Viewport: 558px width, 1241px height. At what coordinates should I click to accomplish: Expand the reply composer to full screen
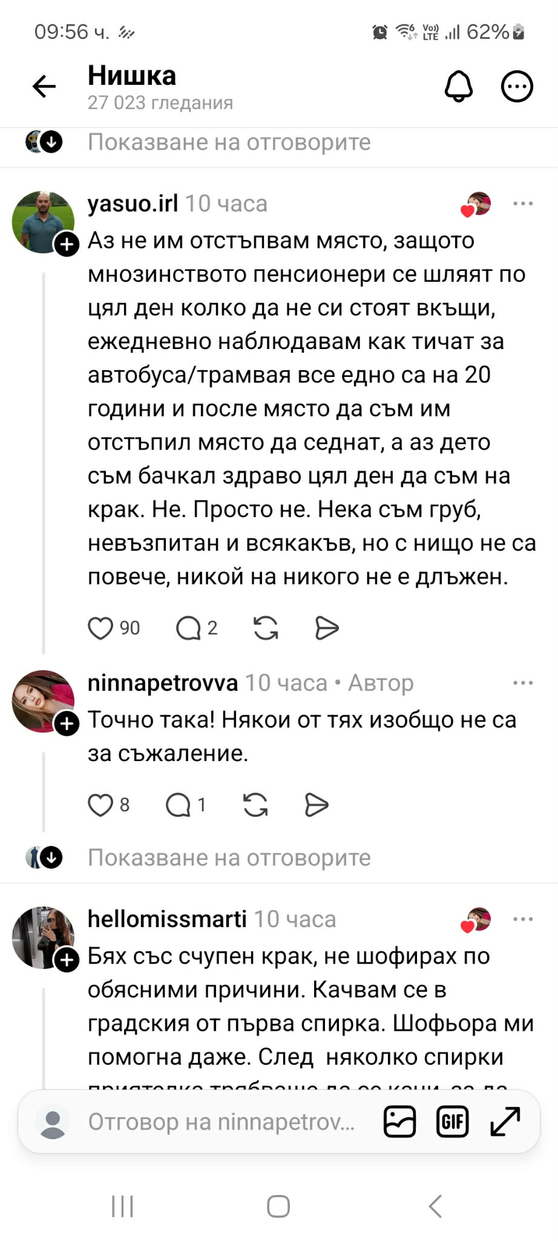point(505,1122)
